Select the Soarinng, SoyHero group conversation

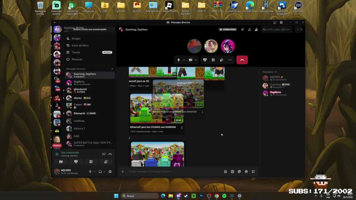[x=90, y=75]
